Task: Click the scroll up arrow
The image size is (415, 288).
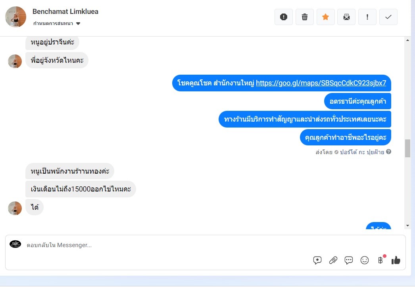Action: [x=407, y=40]
